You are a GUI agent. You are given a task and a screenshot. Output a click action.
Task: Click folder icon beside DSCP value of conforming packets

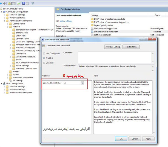tap(92, 19)
